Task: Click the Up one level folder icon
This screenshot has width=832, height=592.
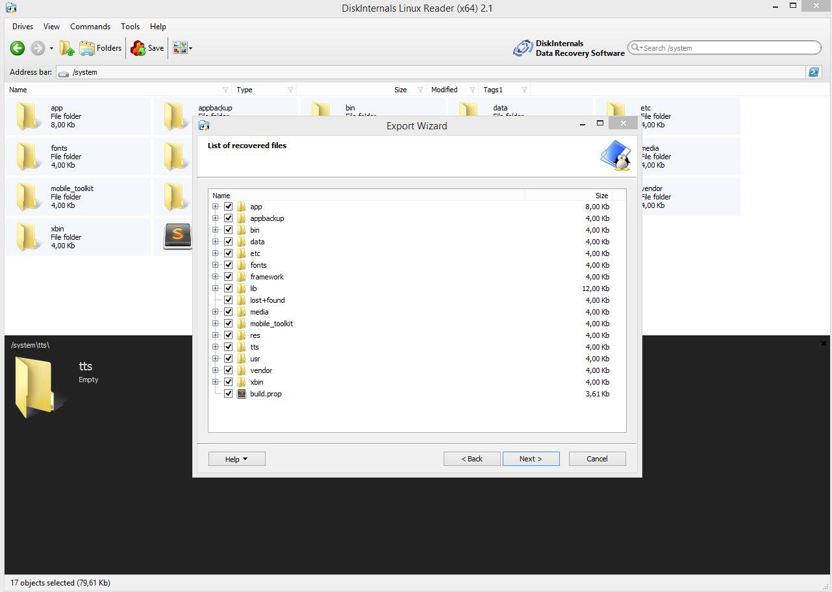Action: pos(66,48)
